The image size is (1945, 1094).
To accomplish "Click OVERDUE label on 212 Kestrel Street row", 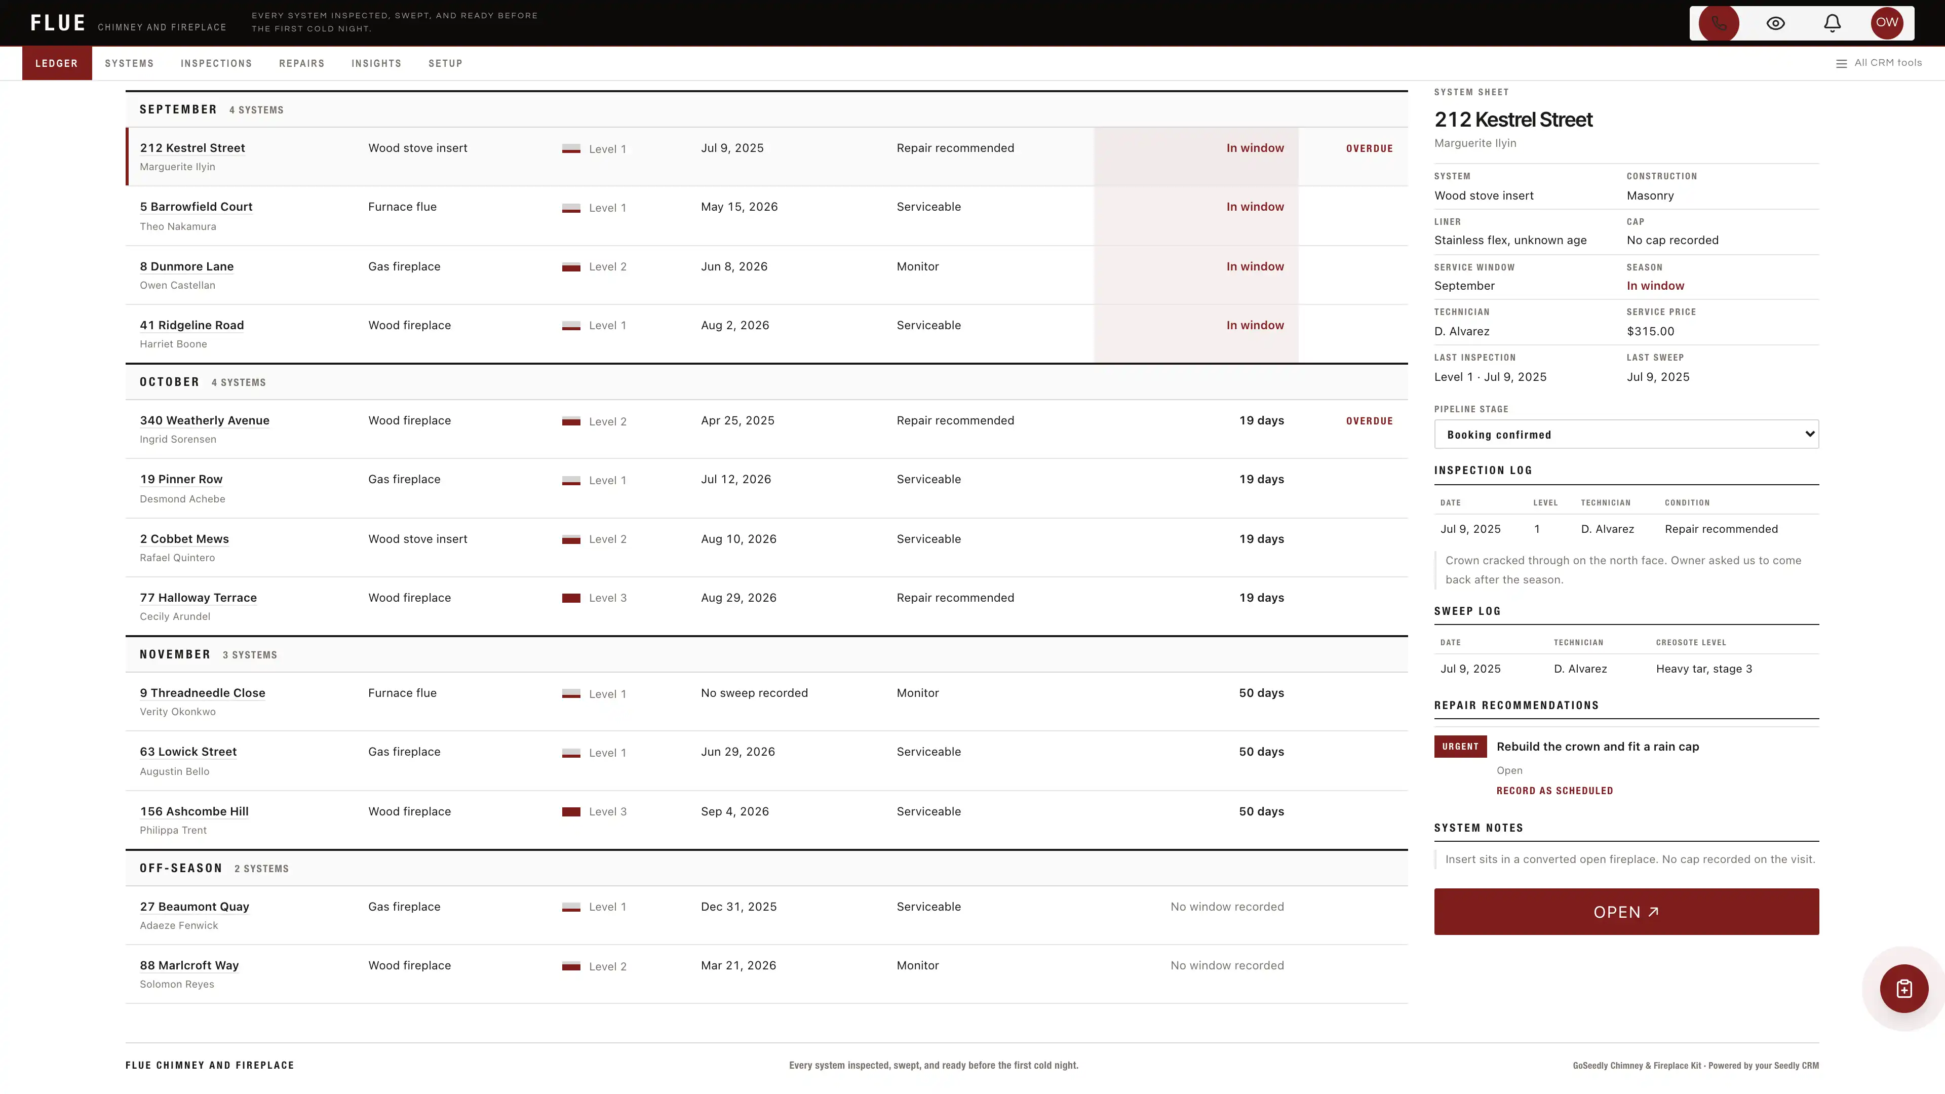I will 1370,149.
